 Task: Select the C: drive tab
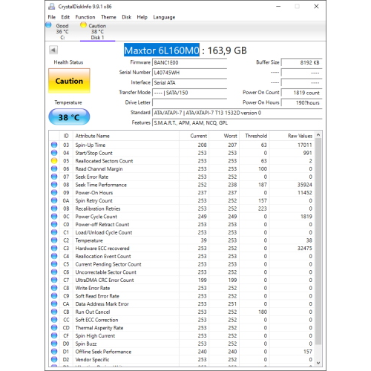[x=62, y=31]
